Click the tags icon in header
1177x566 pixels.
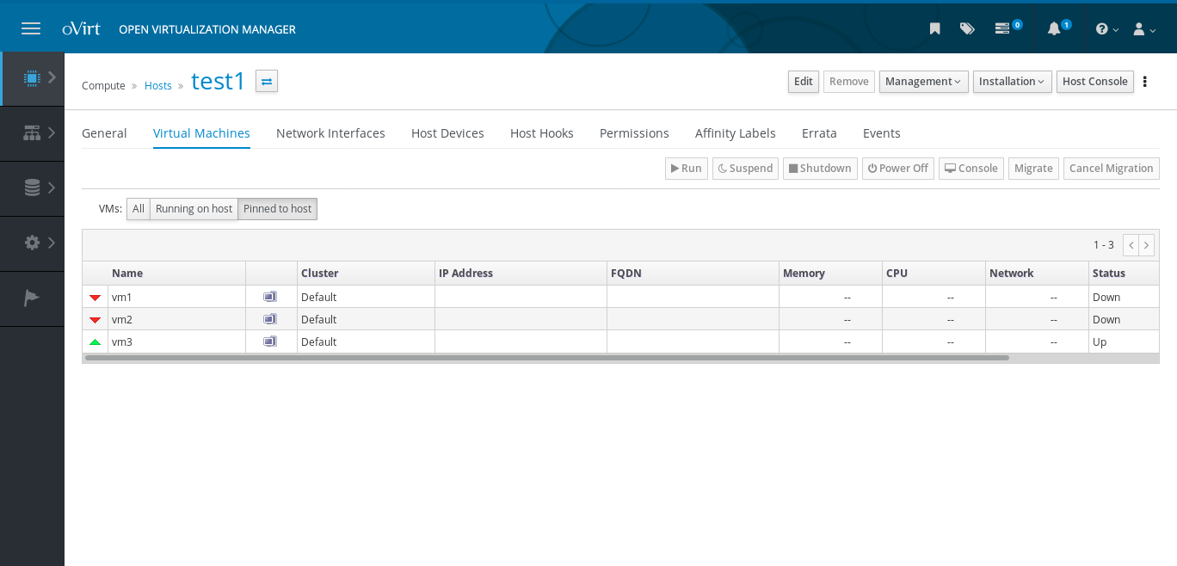pyautogui.click(x=967, y=28)
